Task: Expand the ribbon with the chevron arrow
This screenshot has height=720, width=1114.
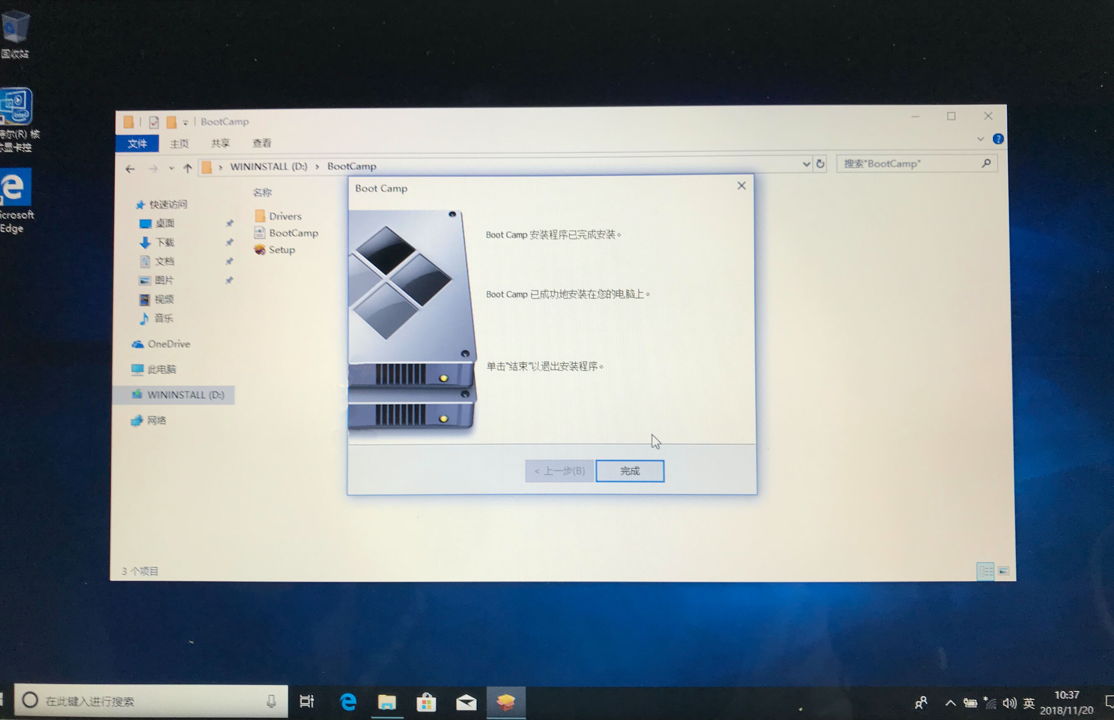Action: 980,139
